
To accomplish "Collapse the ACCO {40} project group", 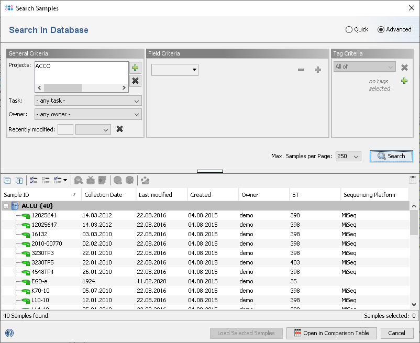I will coord(6,206).
